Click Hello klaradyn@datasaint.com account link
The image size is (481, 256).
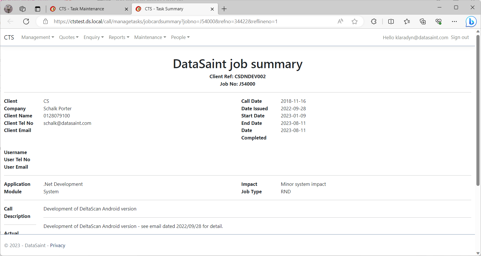416,38
